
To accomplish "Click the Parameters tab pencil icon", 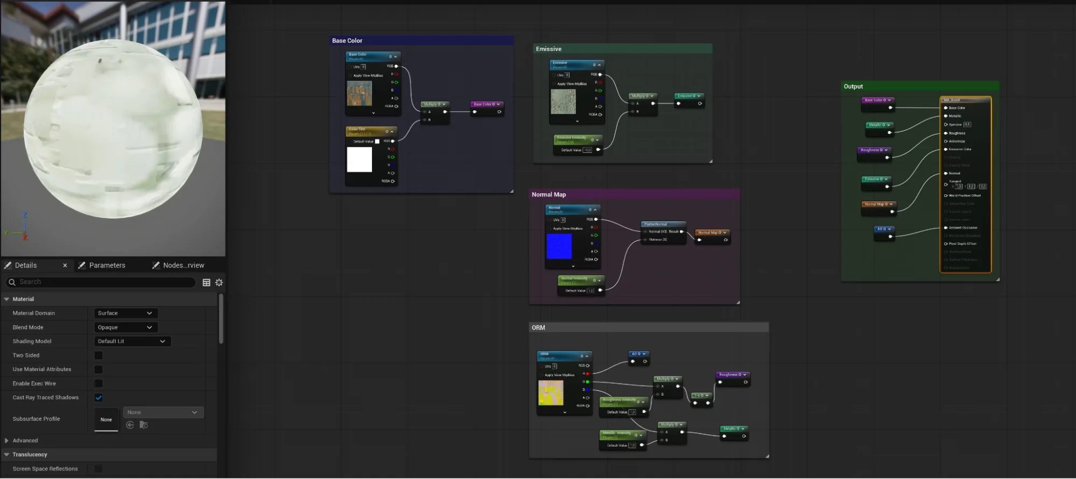I will pyautogui.click(x=82, y=265).
